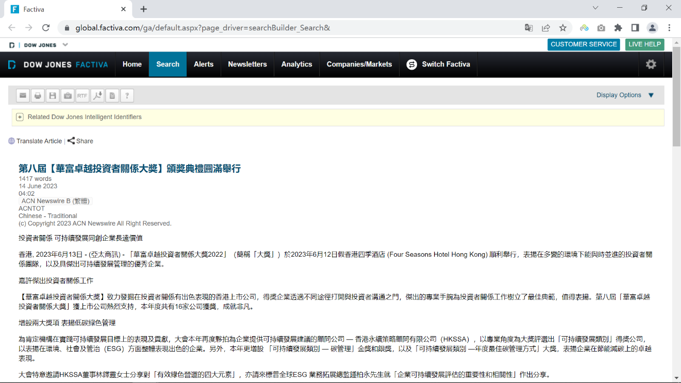Expand Related Dow Jones Intelligent Identifiers

(20, 117)
